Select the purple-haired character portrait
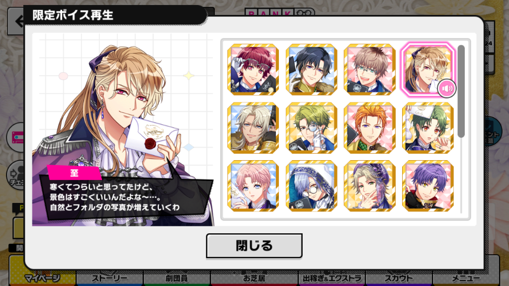This screenshot has width=509, height=286. [428, 186]
